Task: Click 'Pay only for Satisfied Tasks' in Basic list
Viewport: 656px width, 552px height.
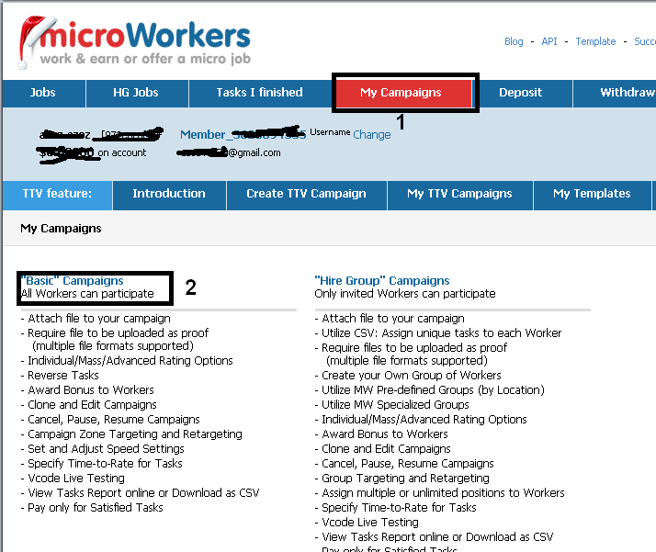Action: pos(96,508)
